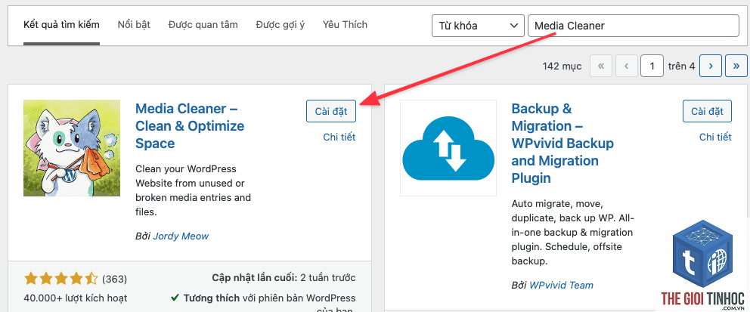Click the Cập nhật lần cuối text
The image size is (750, 312).
click(x=255, y=277)
